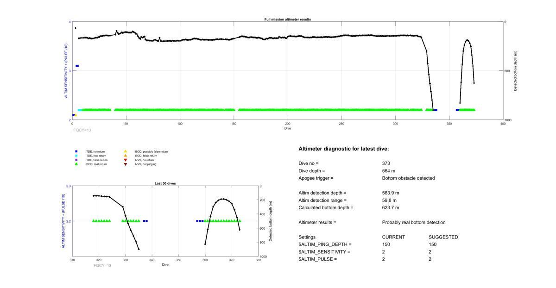This screenshot has height=288, width=556.
Task: Click the 'Calculated bottom depth =' label
Action: coord(326,208)
